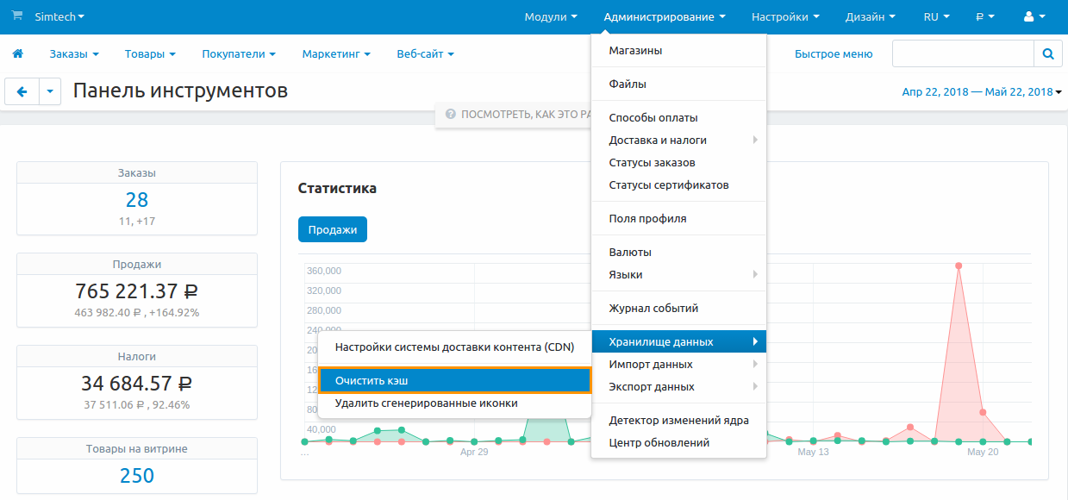Click the 28 orders count link
This screenshot has width=1068, height=500.
[x=137, y=200]
